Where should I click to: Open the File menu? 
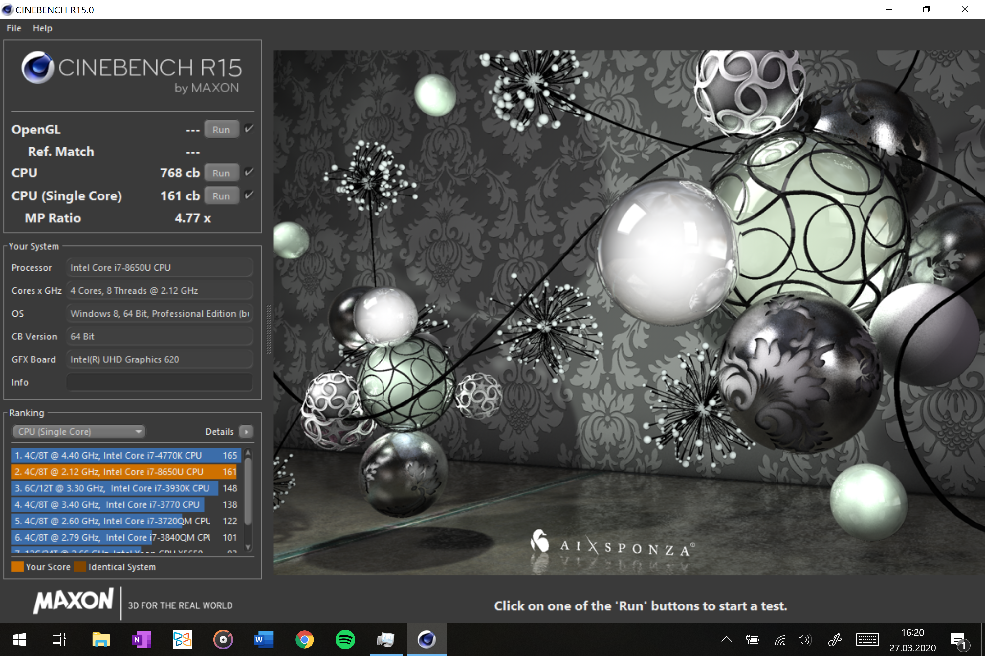(14, 28)
